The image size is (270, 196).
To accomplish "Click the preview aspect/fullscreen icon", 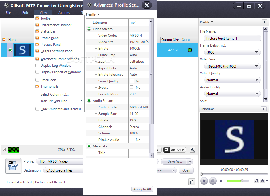I will point(257,181).
